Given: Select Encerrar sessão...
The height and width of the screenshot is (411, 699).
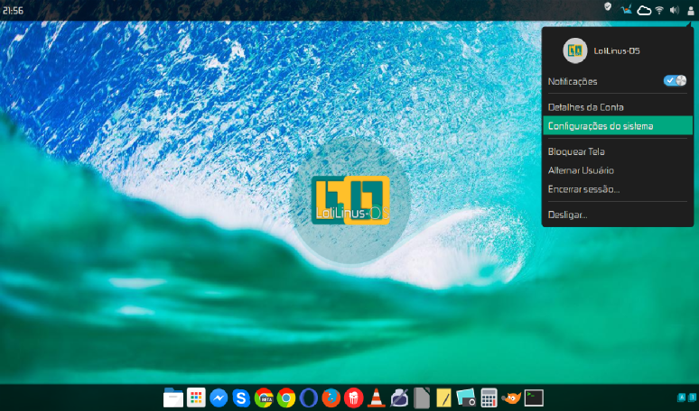Looking at the screenshot, I should click(x=618, y=189).
